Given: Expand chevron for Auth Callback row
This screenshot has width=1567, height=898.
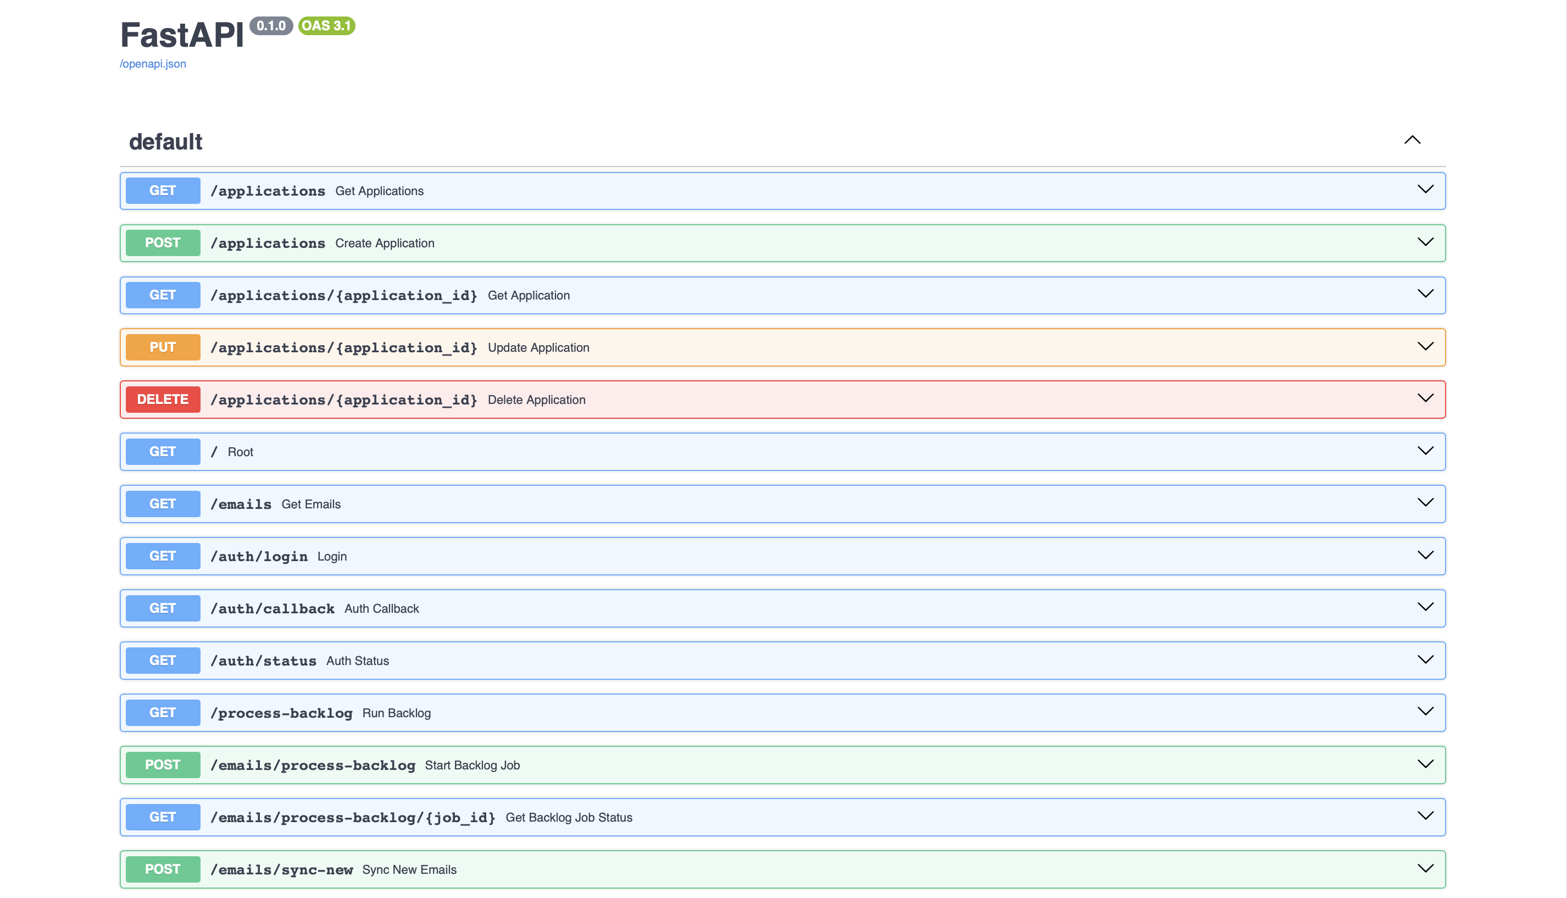Looking at the screenshot, I should point(1426,607).
